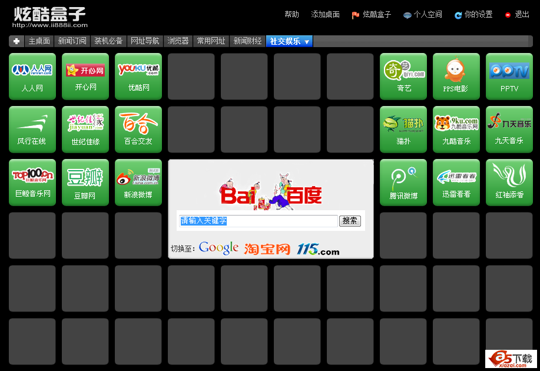Switch to the 装机必备 tab
Viewport: 540px width, 371px height.
pos(108,41)
